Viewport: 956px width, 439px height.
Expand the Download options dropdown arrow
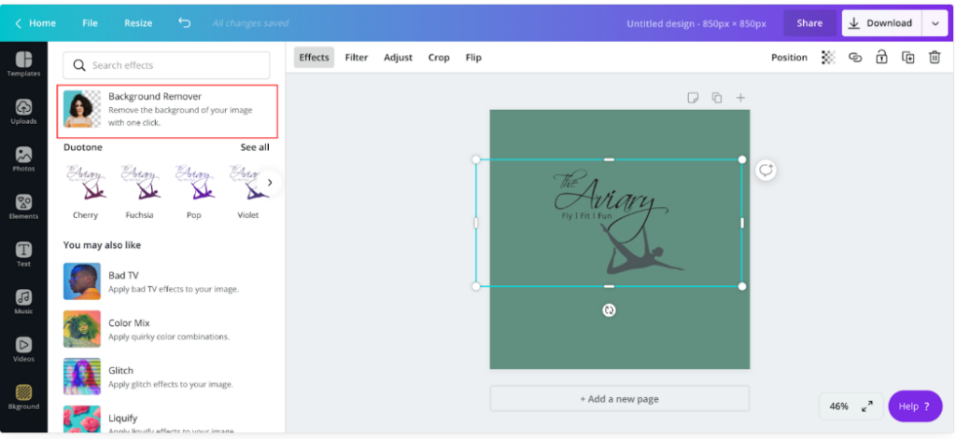click(935, 23)
